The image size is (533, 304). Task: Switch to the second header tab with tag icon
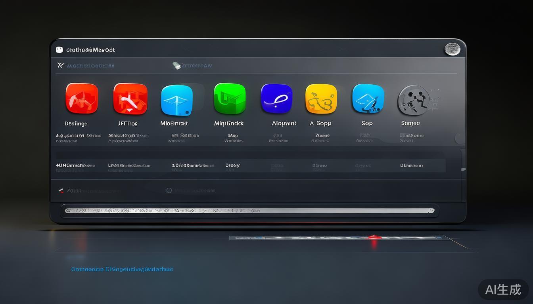(x=192, y=66)
